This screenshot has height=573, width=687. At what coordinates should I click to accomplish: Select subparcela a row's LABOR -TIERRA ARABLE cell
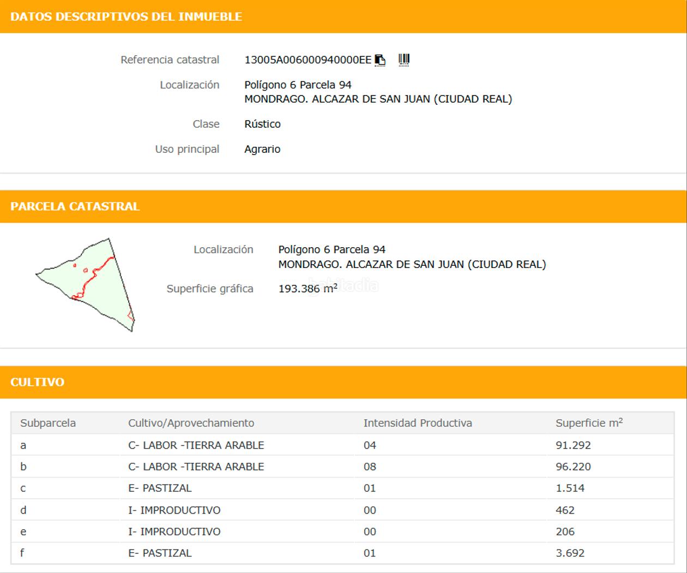click(x=196, y=445)
